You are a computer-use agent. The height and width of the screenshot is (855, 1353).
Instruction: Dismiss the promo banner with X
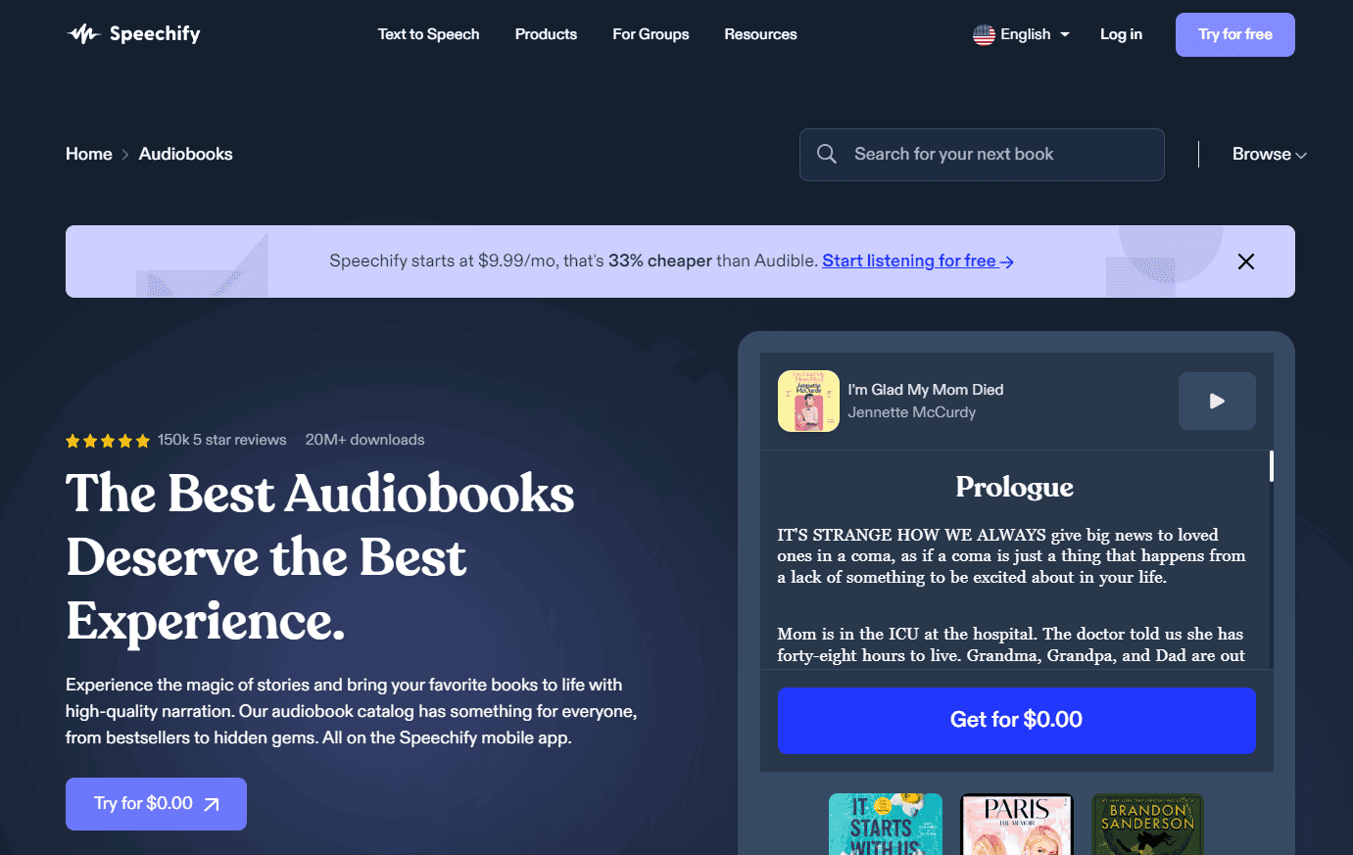[x=1245, y=261]
